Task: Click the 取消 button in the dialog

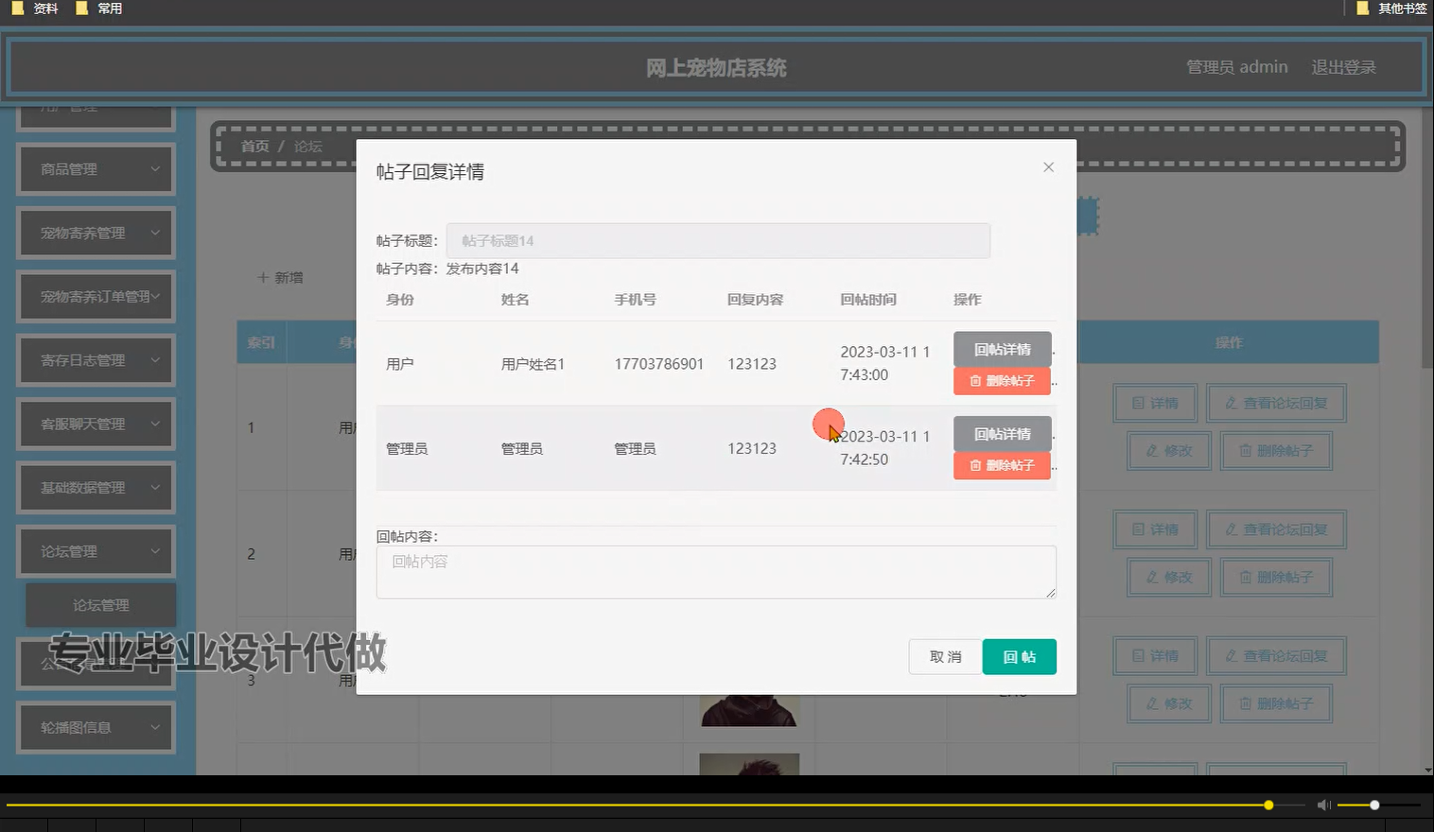Action: (944, 656)
